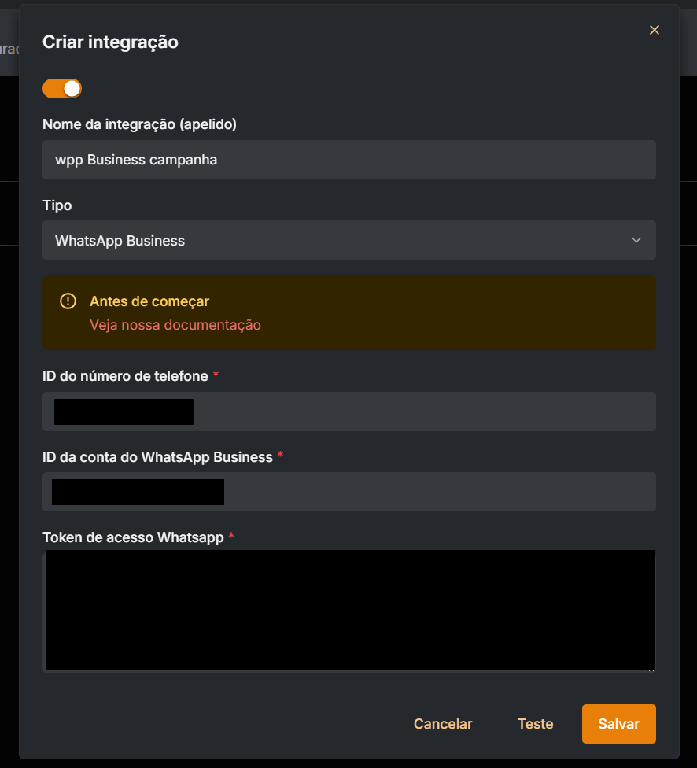The image size is (697, 768).
Task: Click the ID do número de telefone field
Action: coord(349,411)
